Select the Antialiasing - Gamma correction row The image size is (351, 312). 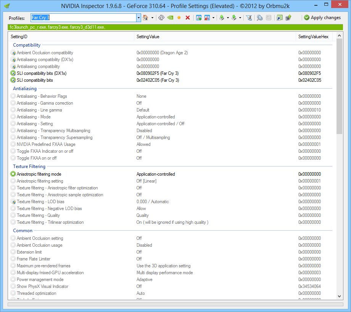tap(171, 103)
